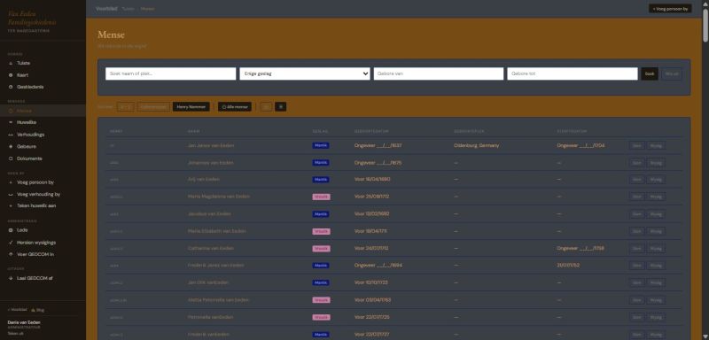Click the Voer GEDCOM in upload icon
This screenshot has height=340, width=709.
coord(11,254)
